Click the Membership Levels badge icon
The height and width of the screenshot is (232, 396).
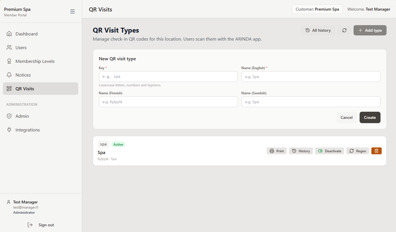9,61
